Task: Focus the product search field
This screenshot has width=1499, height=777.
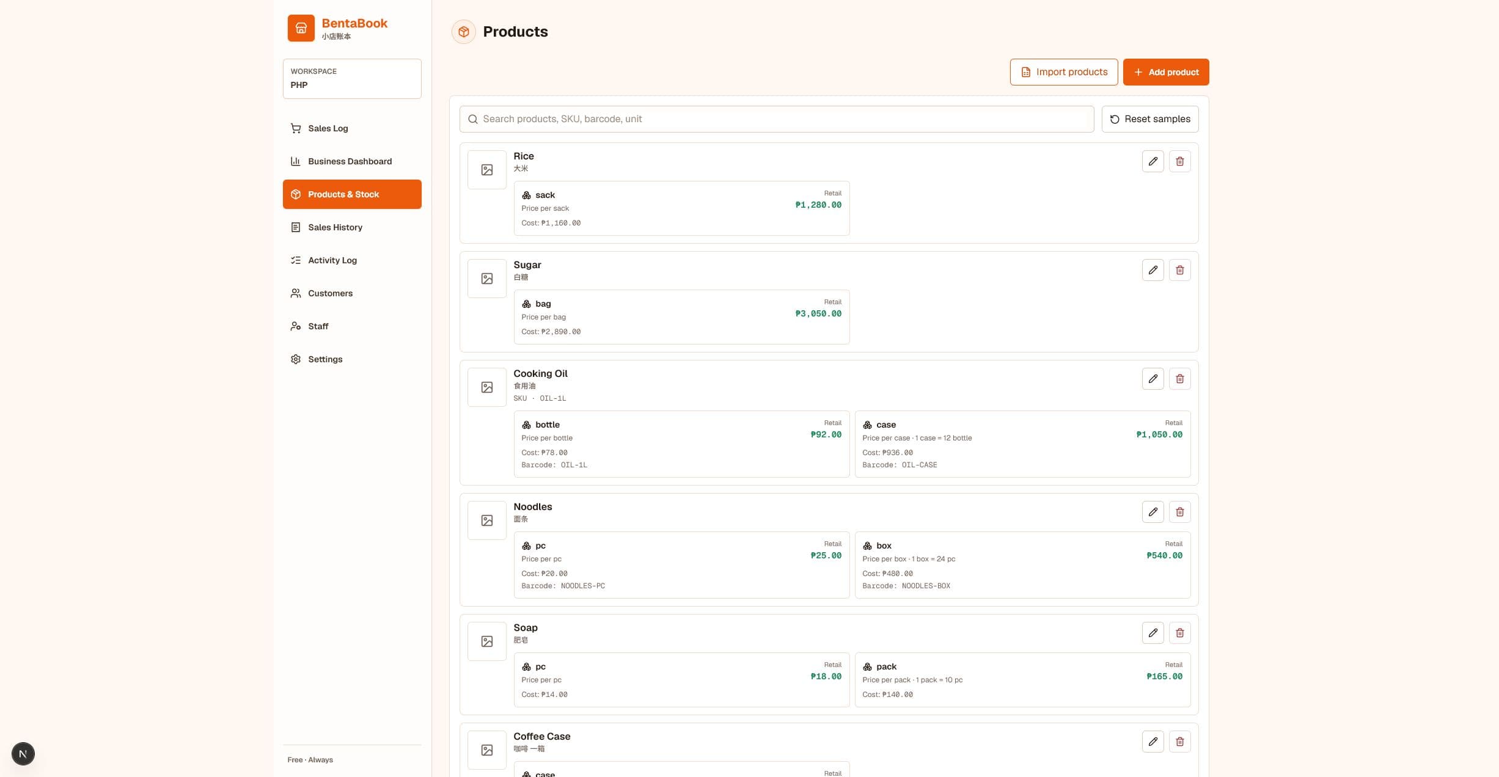Action: click(776, 119)
